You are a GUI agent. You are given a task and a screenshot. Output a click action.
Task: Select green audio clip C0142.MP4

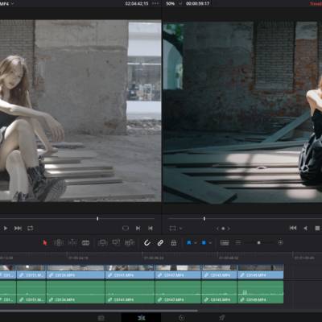(x=178, y=292)
